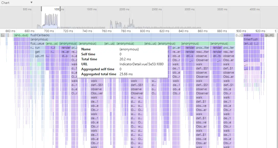Open the Chart view dropdown
This screenshot has height=148, width=278.
point(17,3)
